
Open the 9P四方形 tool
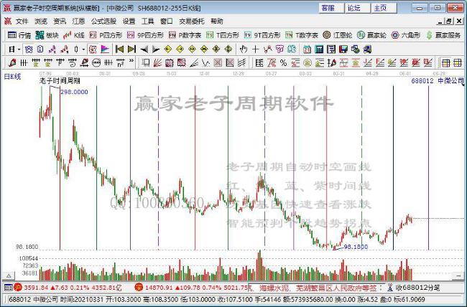pyautogui.click(x=145, y=35)
